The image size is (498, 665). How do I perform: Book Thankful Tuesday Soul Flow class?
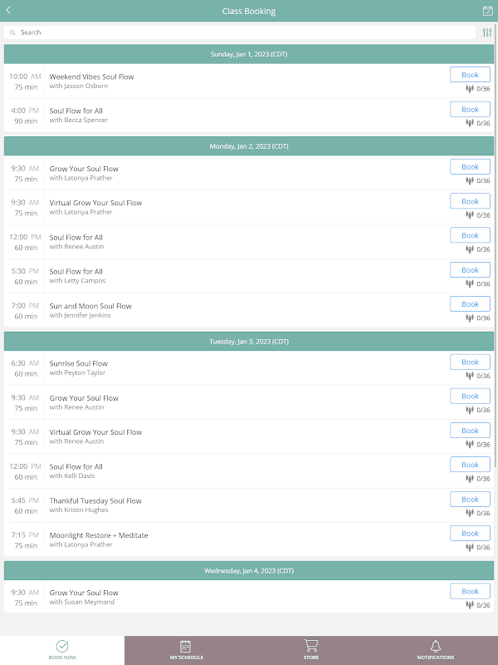point(470,500)
